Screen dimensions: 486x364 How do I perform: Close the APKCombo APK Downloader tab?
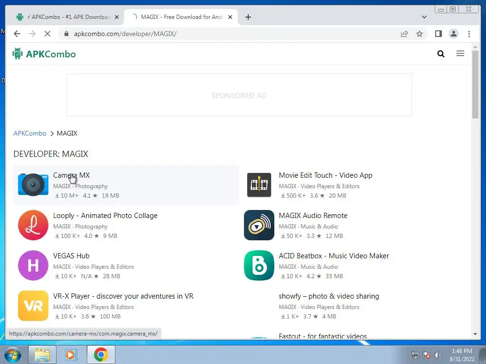pos(117,17)
